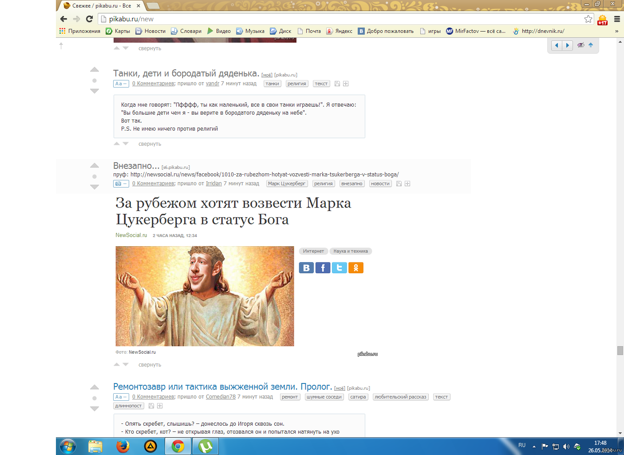The width and height of the screenshot is (624, 455).
Task: Click the Марк Цукерберг tag
Action: tap(287, 184)
